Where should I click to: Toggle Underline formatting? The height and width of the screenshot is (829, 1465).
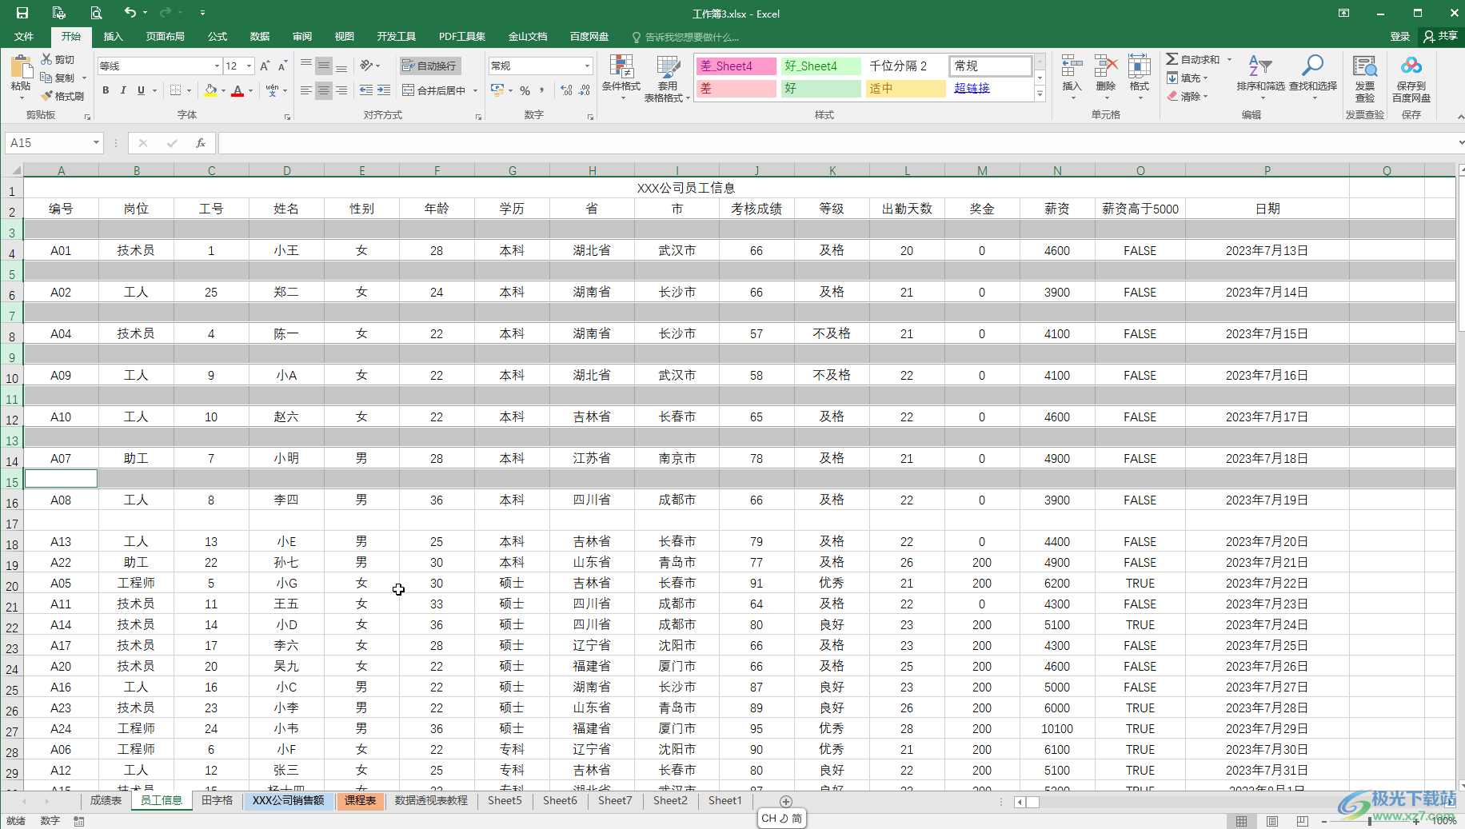coord(141,90)
